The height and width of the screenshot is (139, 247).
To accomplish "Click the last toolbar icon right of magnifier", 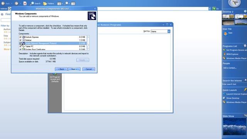I will (73, 3).
